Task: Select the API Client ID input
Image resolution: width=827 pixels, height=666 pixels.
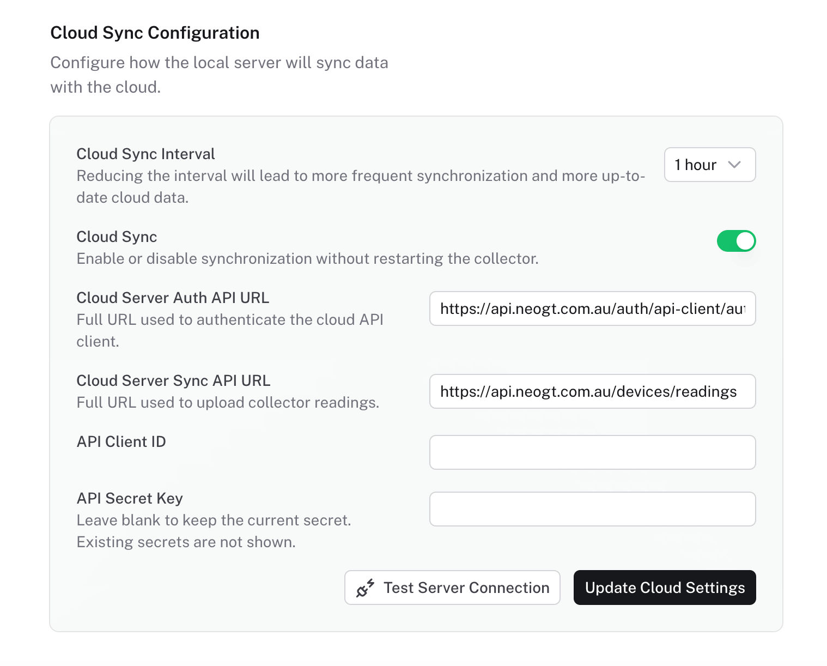Action: tap(592, 452)
